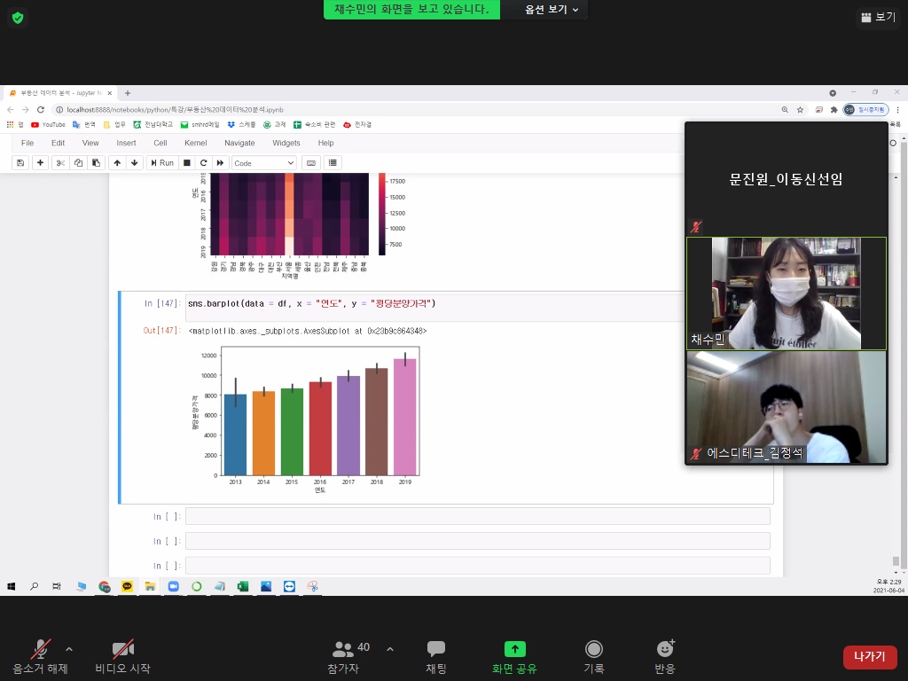Image resolution: width=908 pixels, height=681 pixels.
Task: Unmute microphone with 음소거 해제
Action: [x=40, y=656]
